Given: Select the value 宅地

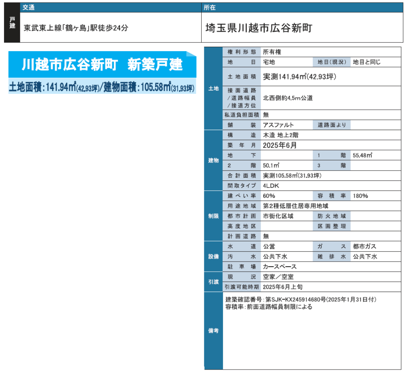Looking at the screenshot, I should coord(269,62).
